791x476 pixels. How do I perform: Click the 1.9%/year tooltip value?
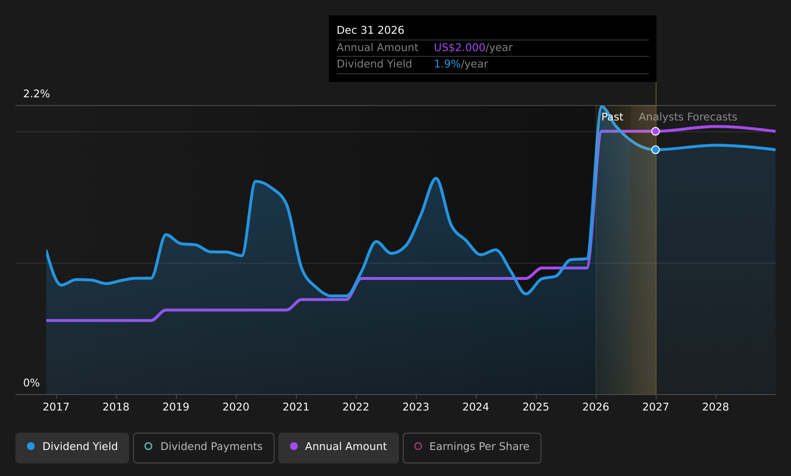point(461,64)
